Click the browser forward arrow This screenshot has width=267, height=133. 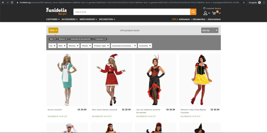pos(7,3)
